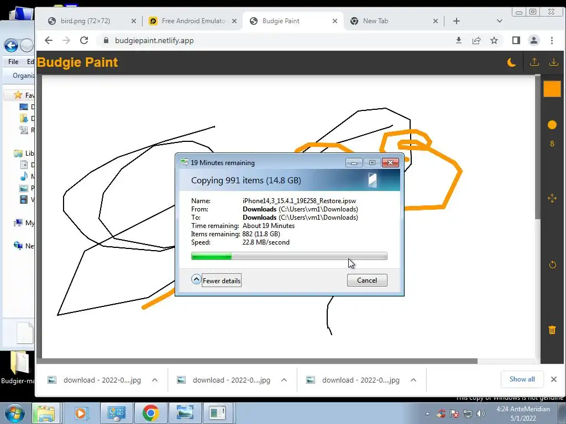The width and height of the screenshot is (566, 424).
Task: Open options chevron for first download item
Action: click(155, 380)
